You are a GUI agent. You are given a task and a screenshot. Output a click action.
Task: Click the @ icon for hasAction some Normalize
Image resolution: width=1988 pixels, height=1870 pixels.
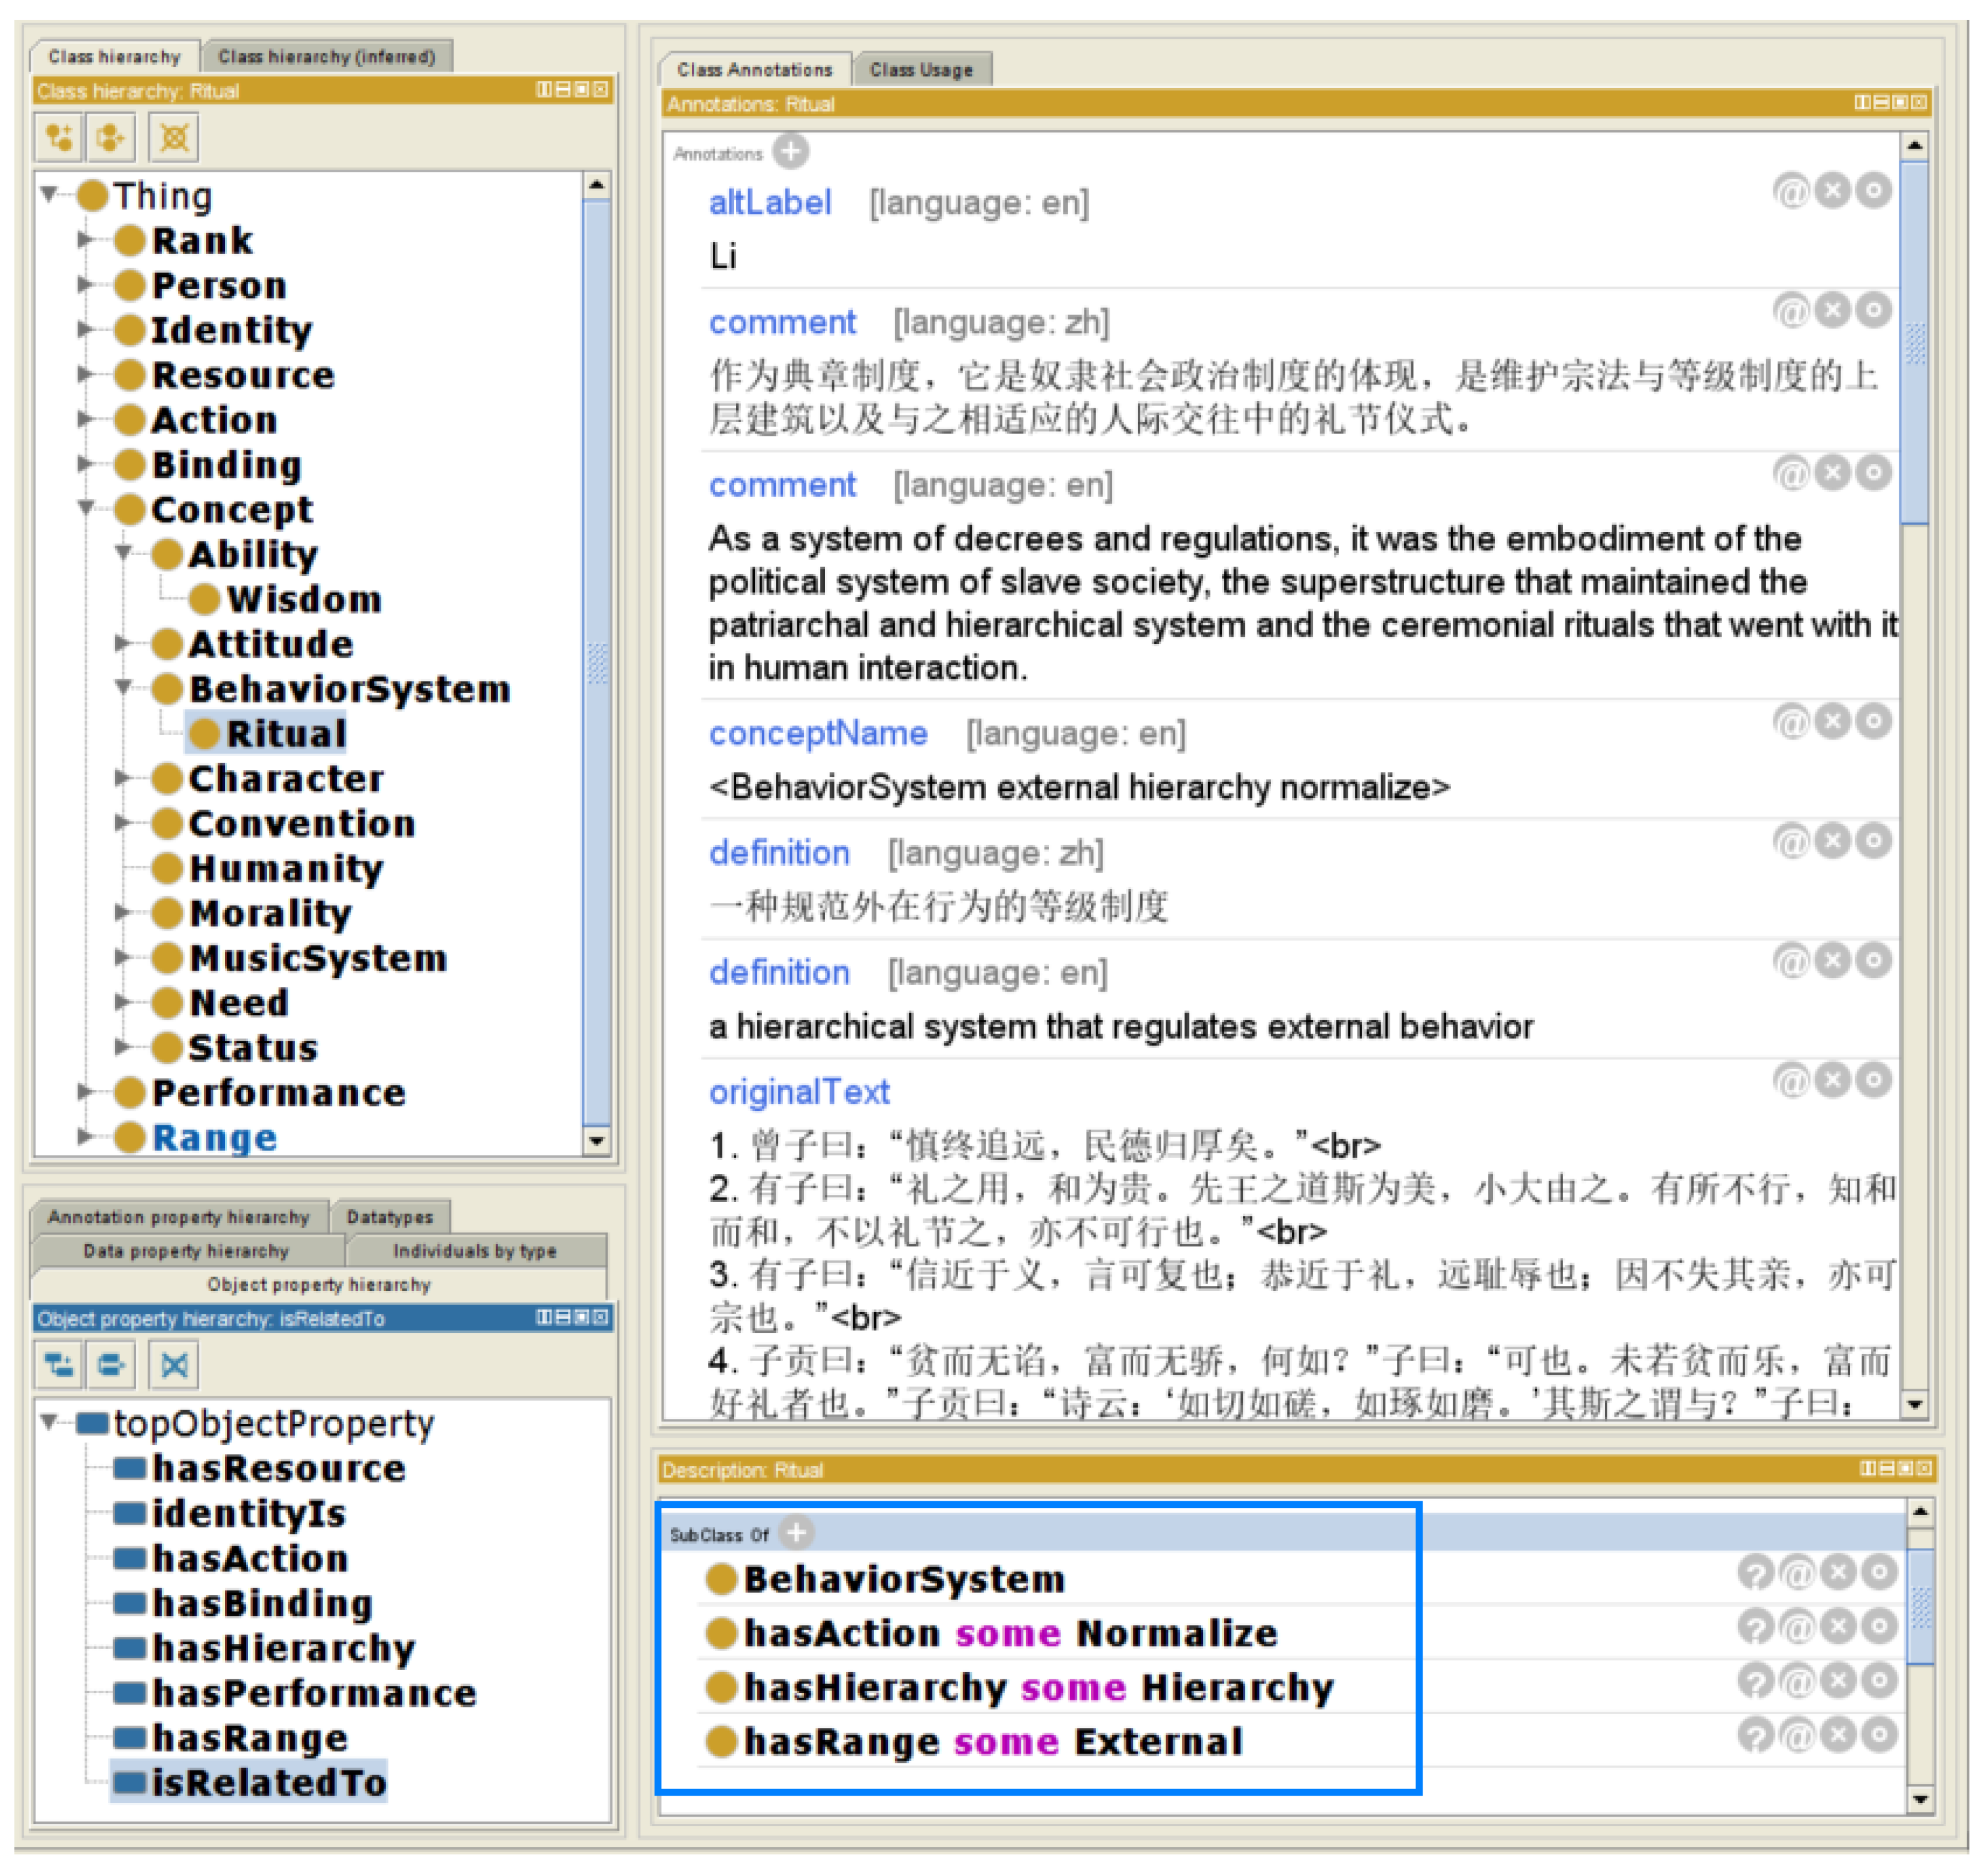(1797, 1627)
